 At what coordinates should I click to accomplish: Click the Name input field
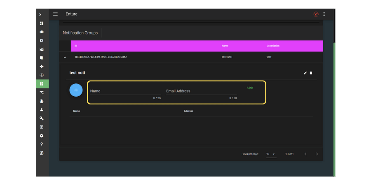[125, 91]
